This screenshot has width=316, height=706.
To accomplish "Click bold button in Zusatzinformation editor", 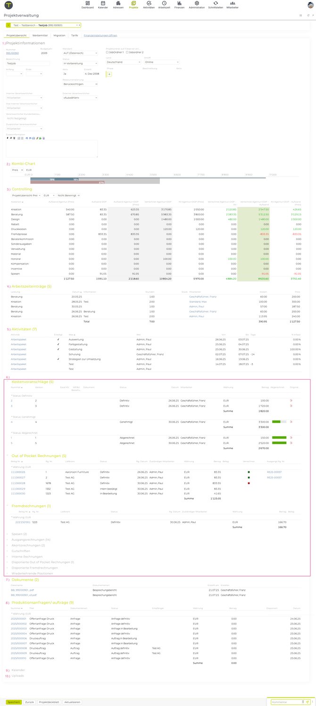I will [x=7, y=138].
